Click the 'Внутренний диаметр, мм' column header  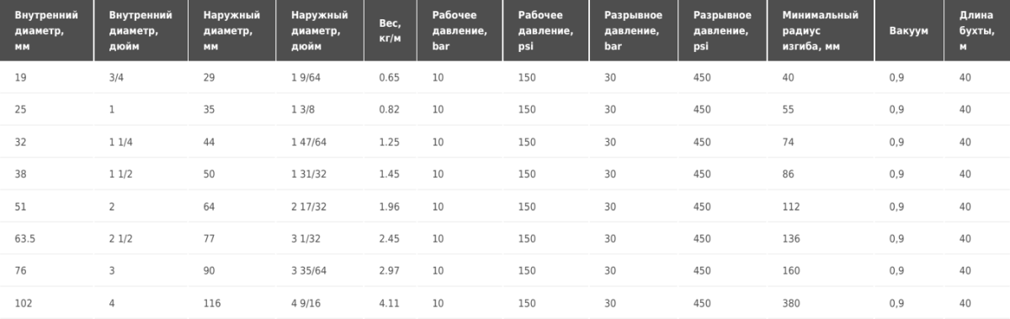(47, 31)
